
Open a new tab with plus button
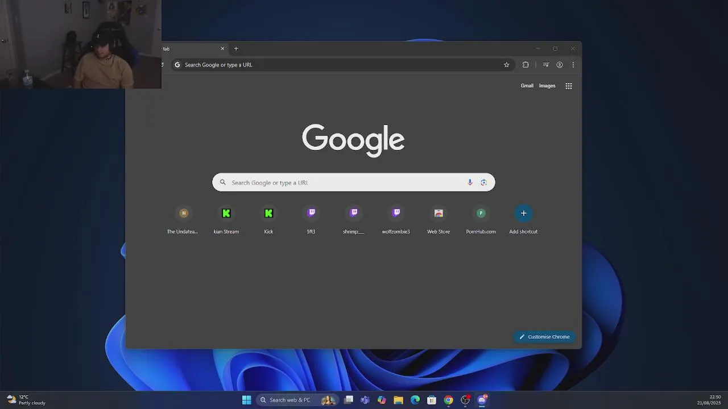pos(236,48)
